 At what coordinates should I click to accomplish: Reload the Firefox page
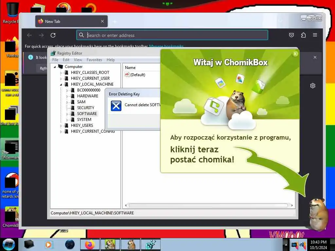[x=53, y=35]
